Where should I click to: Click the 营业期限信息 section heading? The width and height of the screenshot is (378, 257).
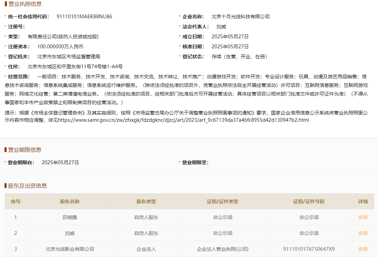pos(25,150)
